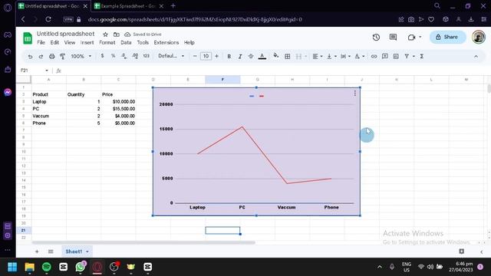Viewport: 491px width, 276px height.
Task: Open WhatsApp from the taskbar
Action: click(81, 267)
